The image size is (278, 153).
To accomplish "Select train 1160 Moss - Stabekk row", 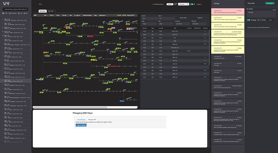I will point(16,81).
